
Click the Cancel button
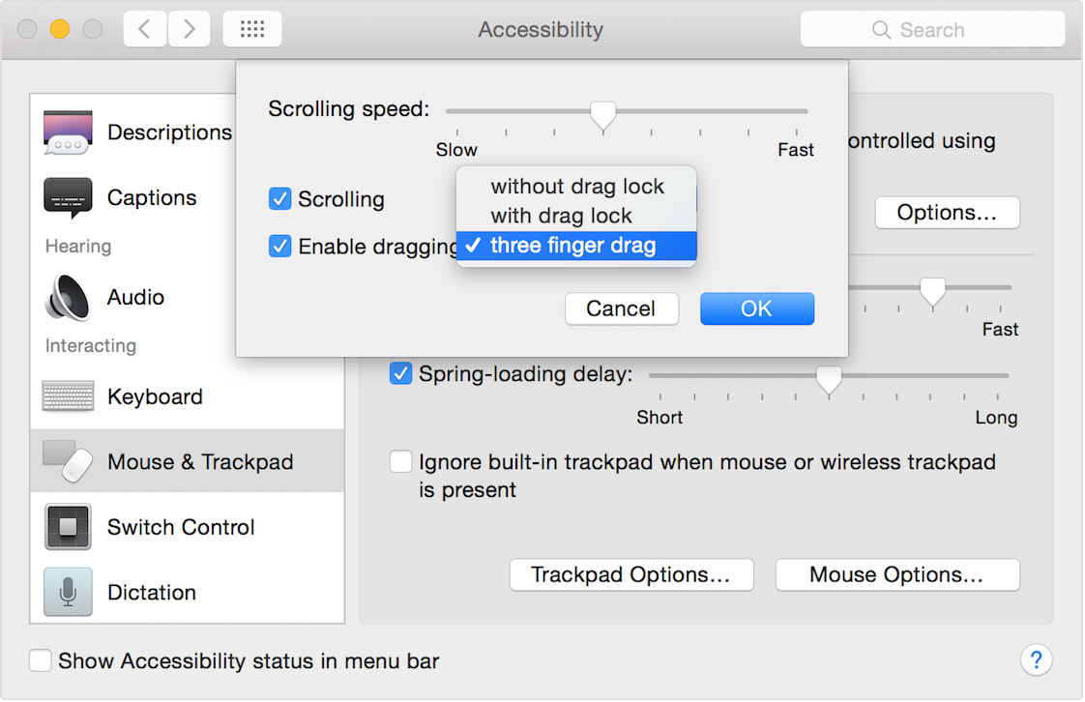pyautogui.click(x=622, y=308)
